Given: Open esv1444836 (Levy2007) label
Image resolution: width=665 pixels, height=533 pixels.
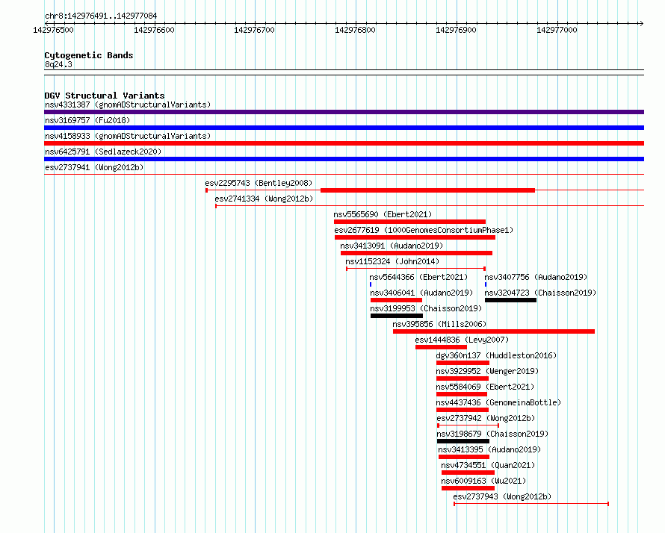Looking at the screenshot, I should pos(462,340).
